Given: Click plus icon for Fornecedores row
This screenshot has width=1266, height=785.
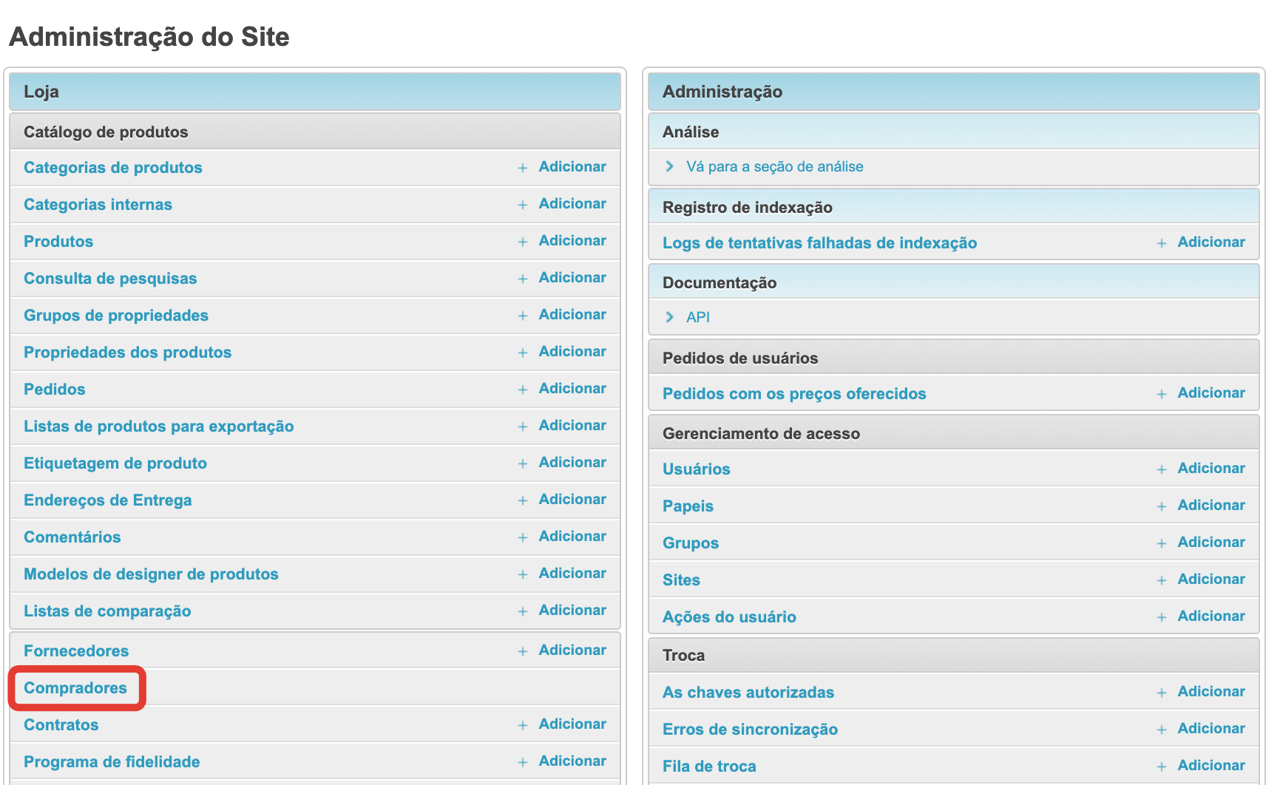Looking at the screenshot, I should [x=522, y=651].
